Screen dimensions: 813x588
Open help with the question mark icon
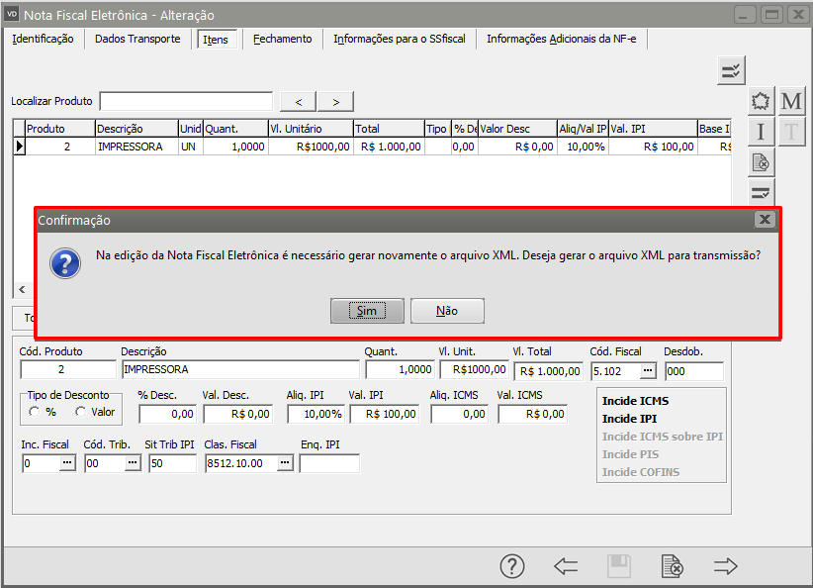coord(511,566)
